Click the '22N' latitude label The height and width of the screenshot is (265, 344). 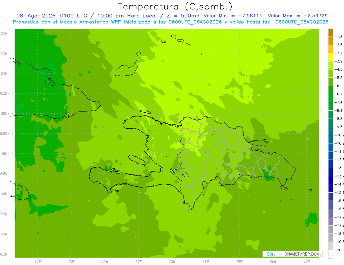point(4,33)
